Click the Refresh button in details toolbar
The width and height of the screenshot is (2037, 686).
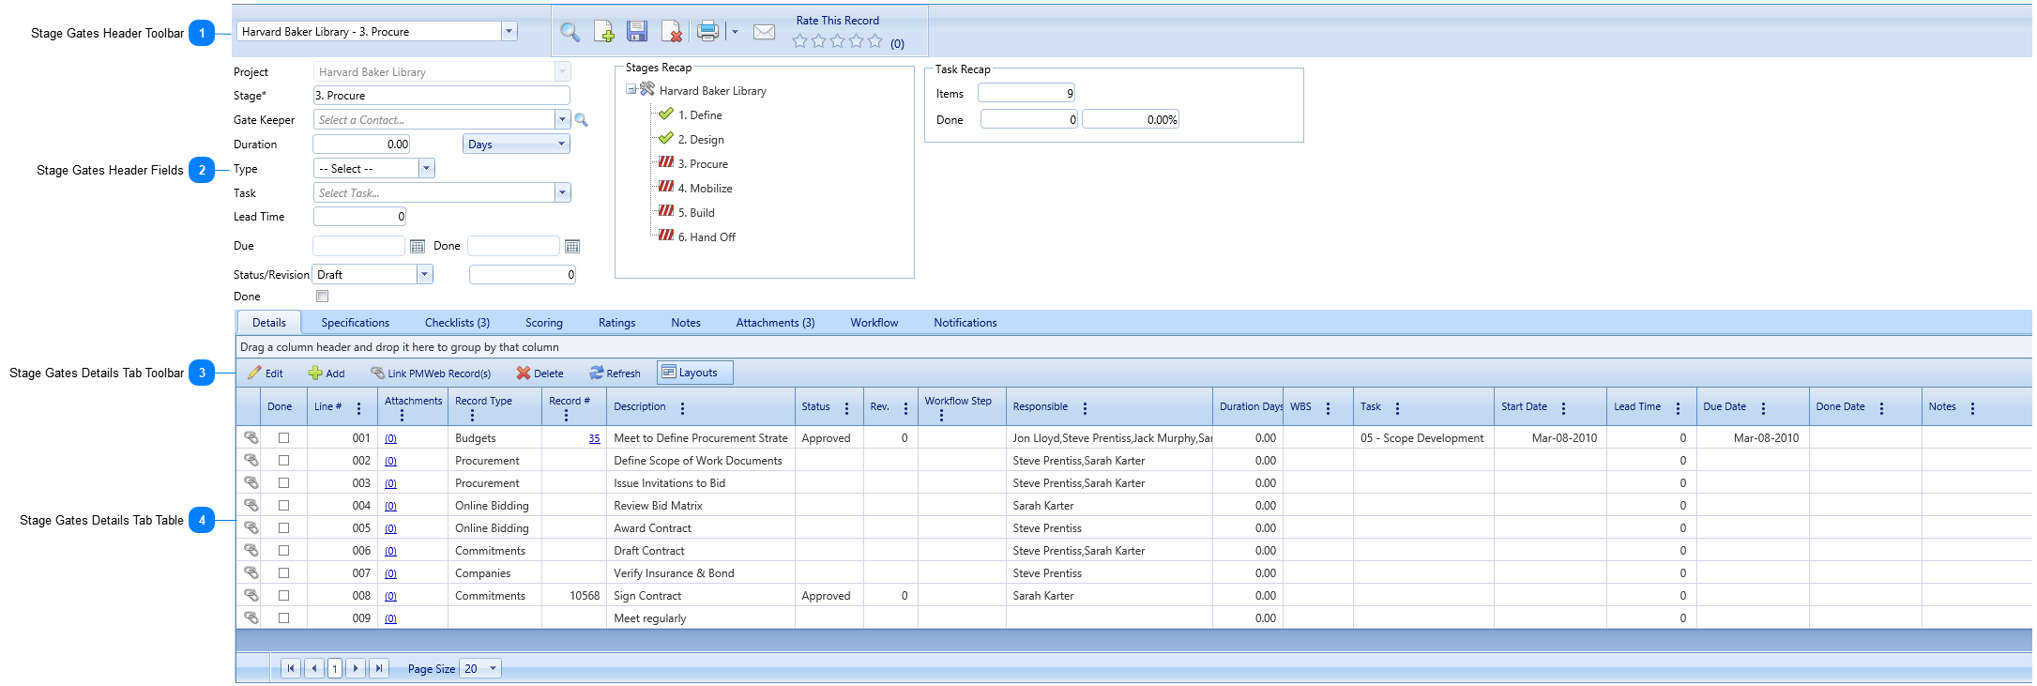615,373
